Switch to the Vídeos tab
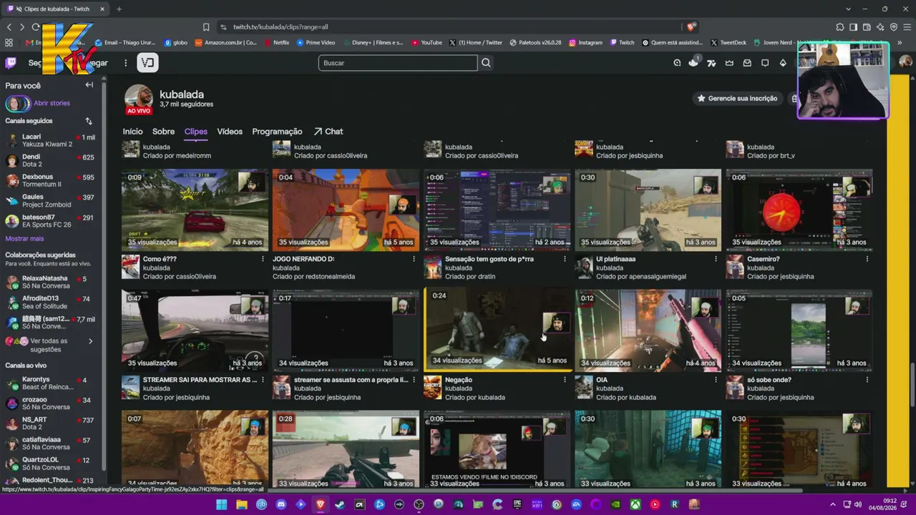 point(230,132)
